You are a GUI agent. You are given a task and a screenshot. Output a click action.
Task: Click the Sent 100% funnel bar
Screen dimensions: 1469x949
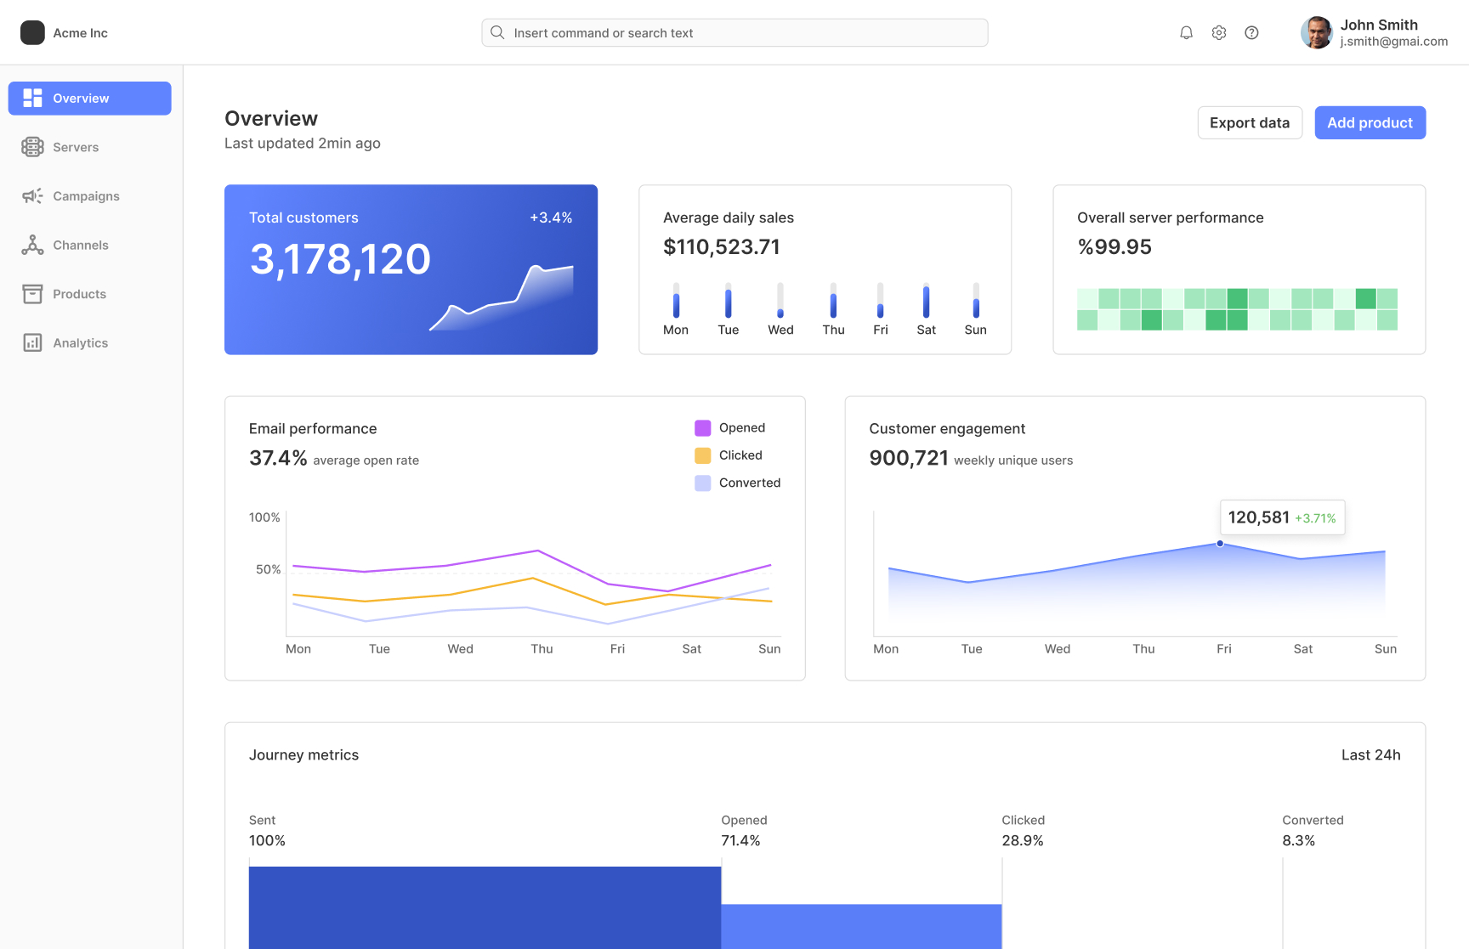(x=485, y=907)
